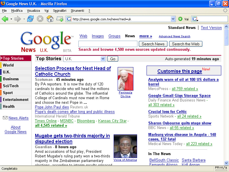This screenshot has height=172, width=229.
Task: Click the Back arrow toolbar icon
Action: [5, 19]
